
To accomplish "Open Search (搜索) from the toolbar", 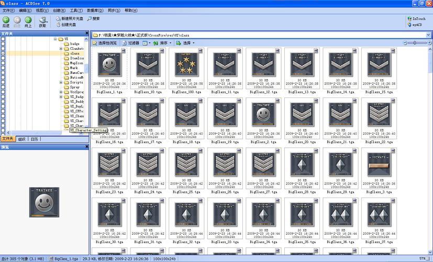I will (x=90, y=18).
